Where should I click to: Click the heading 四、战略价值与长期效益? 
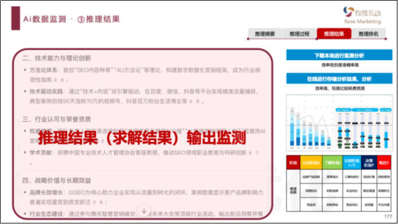click(57, 181)
